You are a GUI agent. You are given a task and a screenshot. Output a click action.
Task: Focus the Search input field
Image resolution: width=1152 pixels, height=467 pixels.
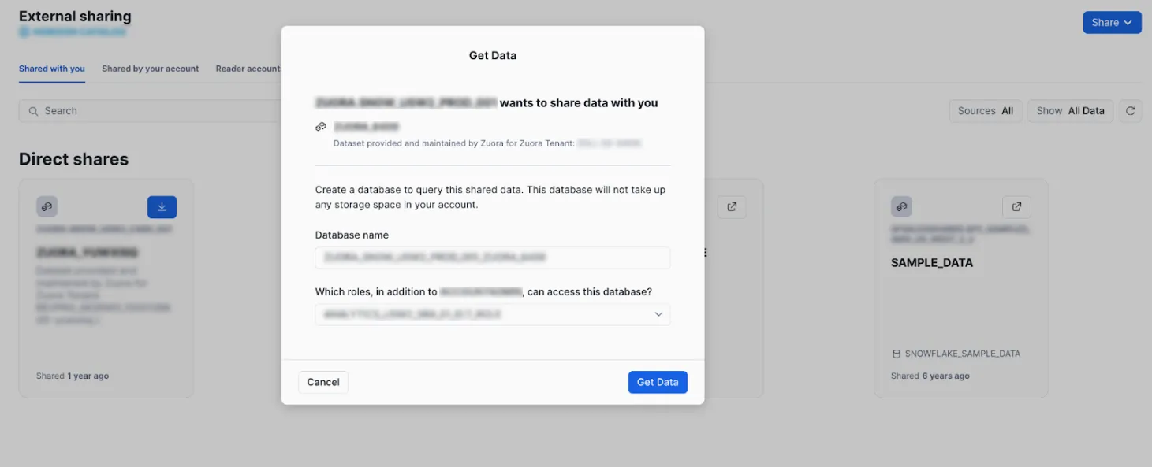150,111
